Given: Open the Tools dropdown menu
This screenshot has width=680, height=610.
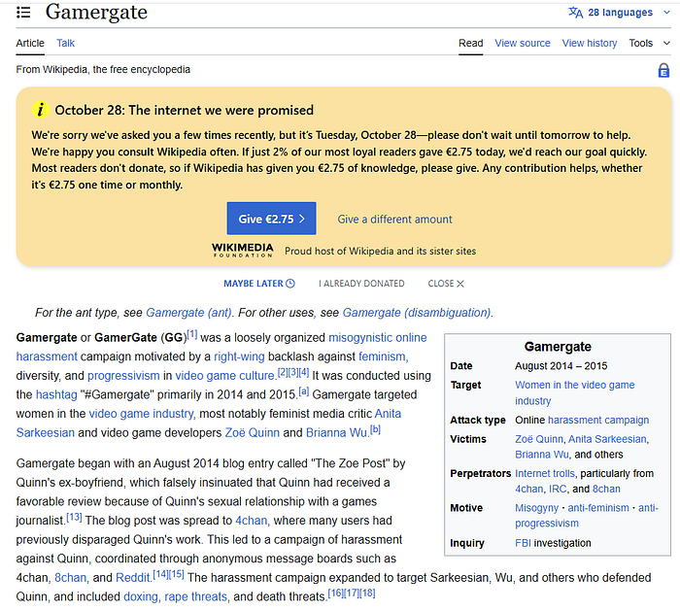Looking at the screenshot, I should point(646,43).
